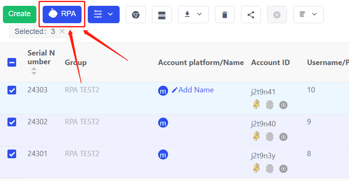349x181 pixels.
Task: Click username value 10 in first row
Action: coord(311,90)
